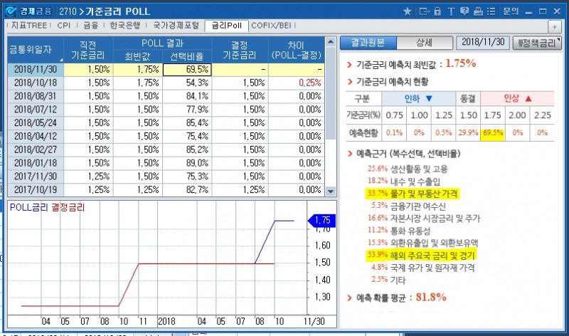The height and width of the screenshot is (336, 569).
Task: Click the plus add-tab button
Action: tap(555, 26)
